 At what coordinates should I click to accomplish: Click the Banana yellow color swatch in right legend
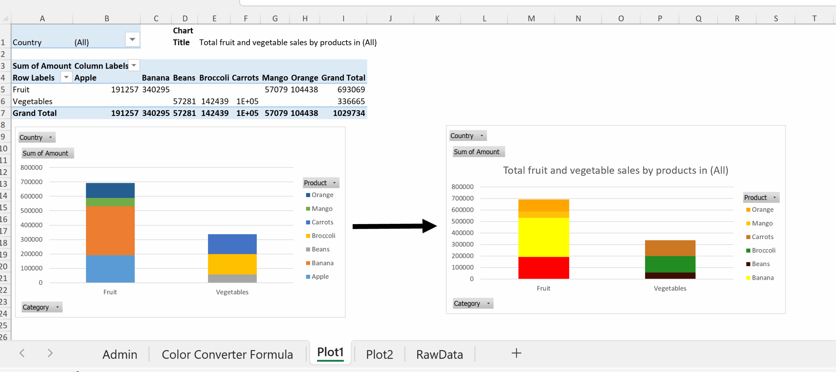coord(748,278)
